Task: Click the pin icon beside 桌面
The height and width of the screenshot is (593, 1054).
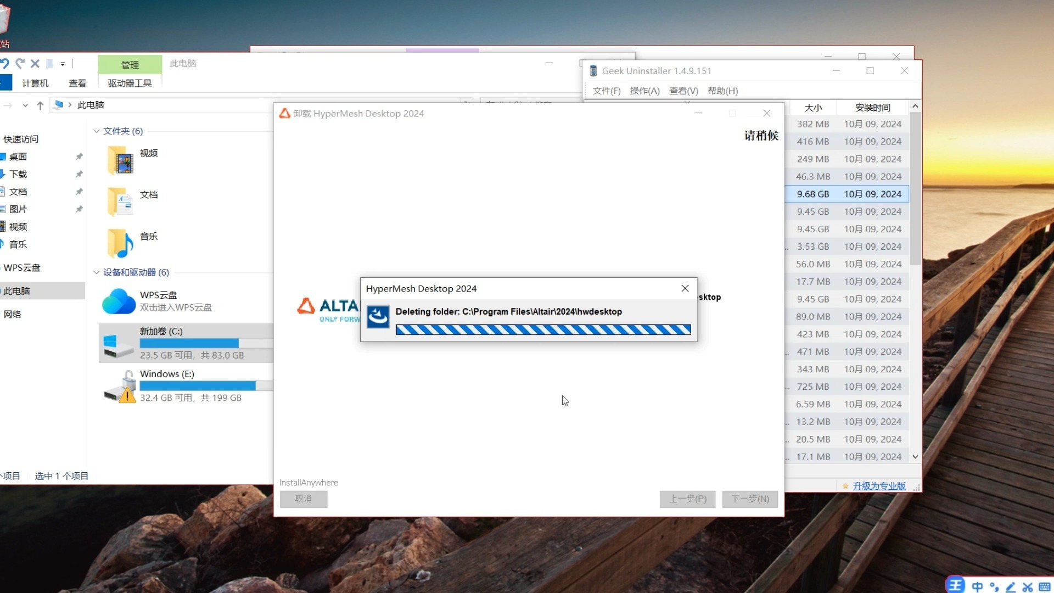Action: click(79, 156)
